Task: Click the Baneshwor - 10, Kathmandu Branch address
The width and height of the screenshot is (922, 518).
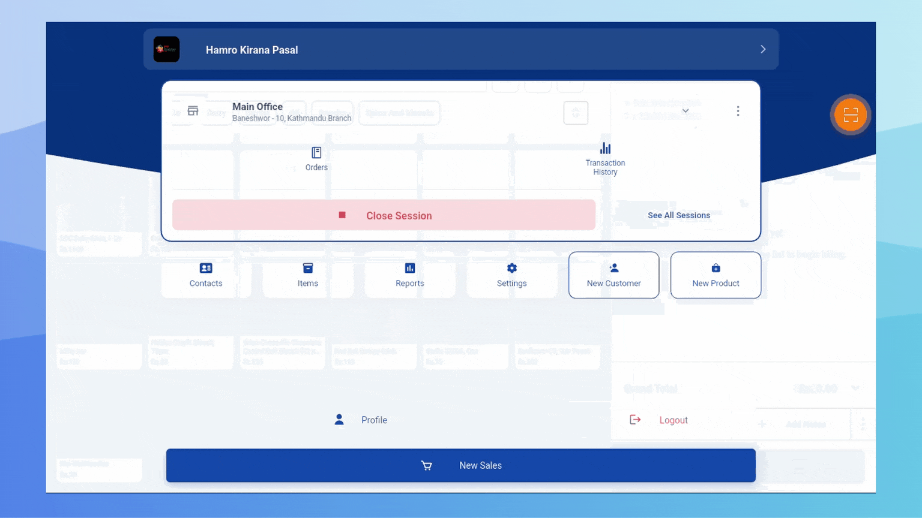Action: pos(292,118)
